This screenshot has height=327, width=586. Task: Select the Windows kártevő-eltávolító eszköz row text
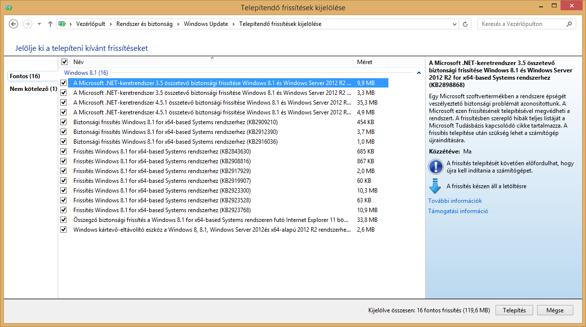coord(212,230)
